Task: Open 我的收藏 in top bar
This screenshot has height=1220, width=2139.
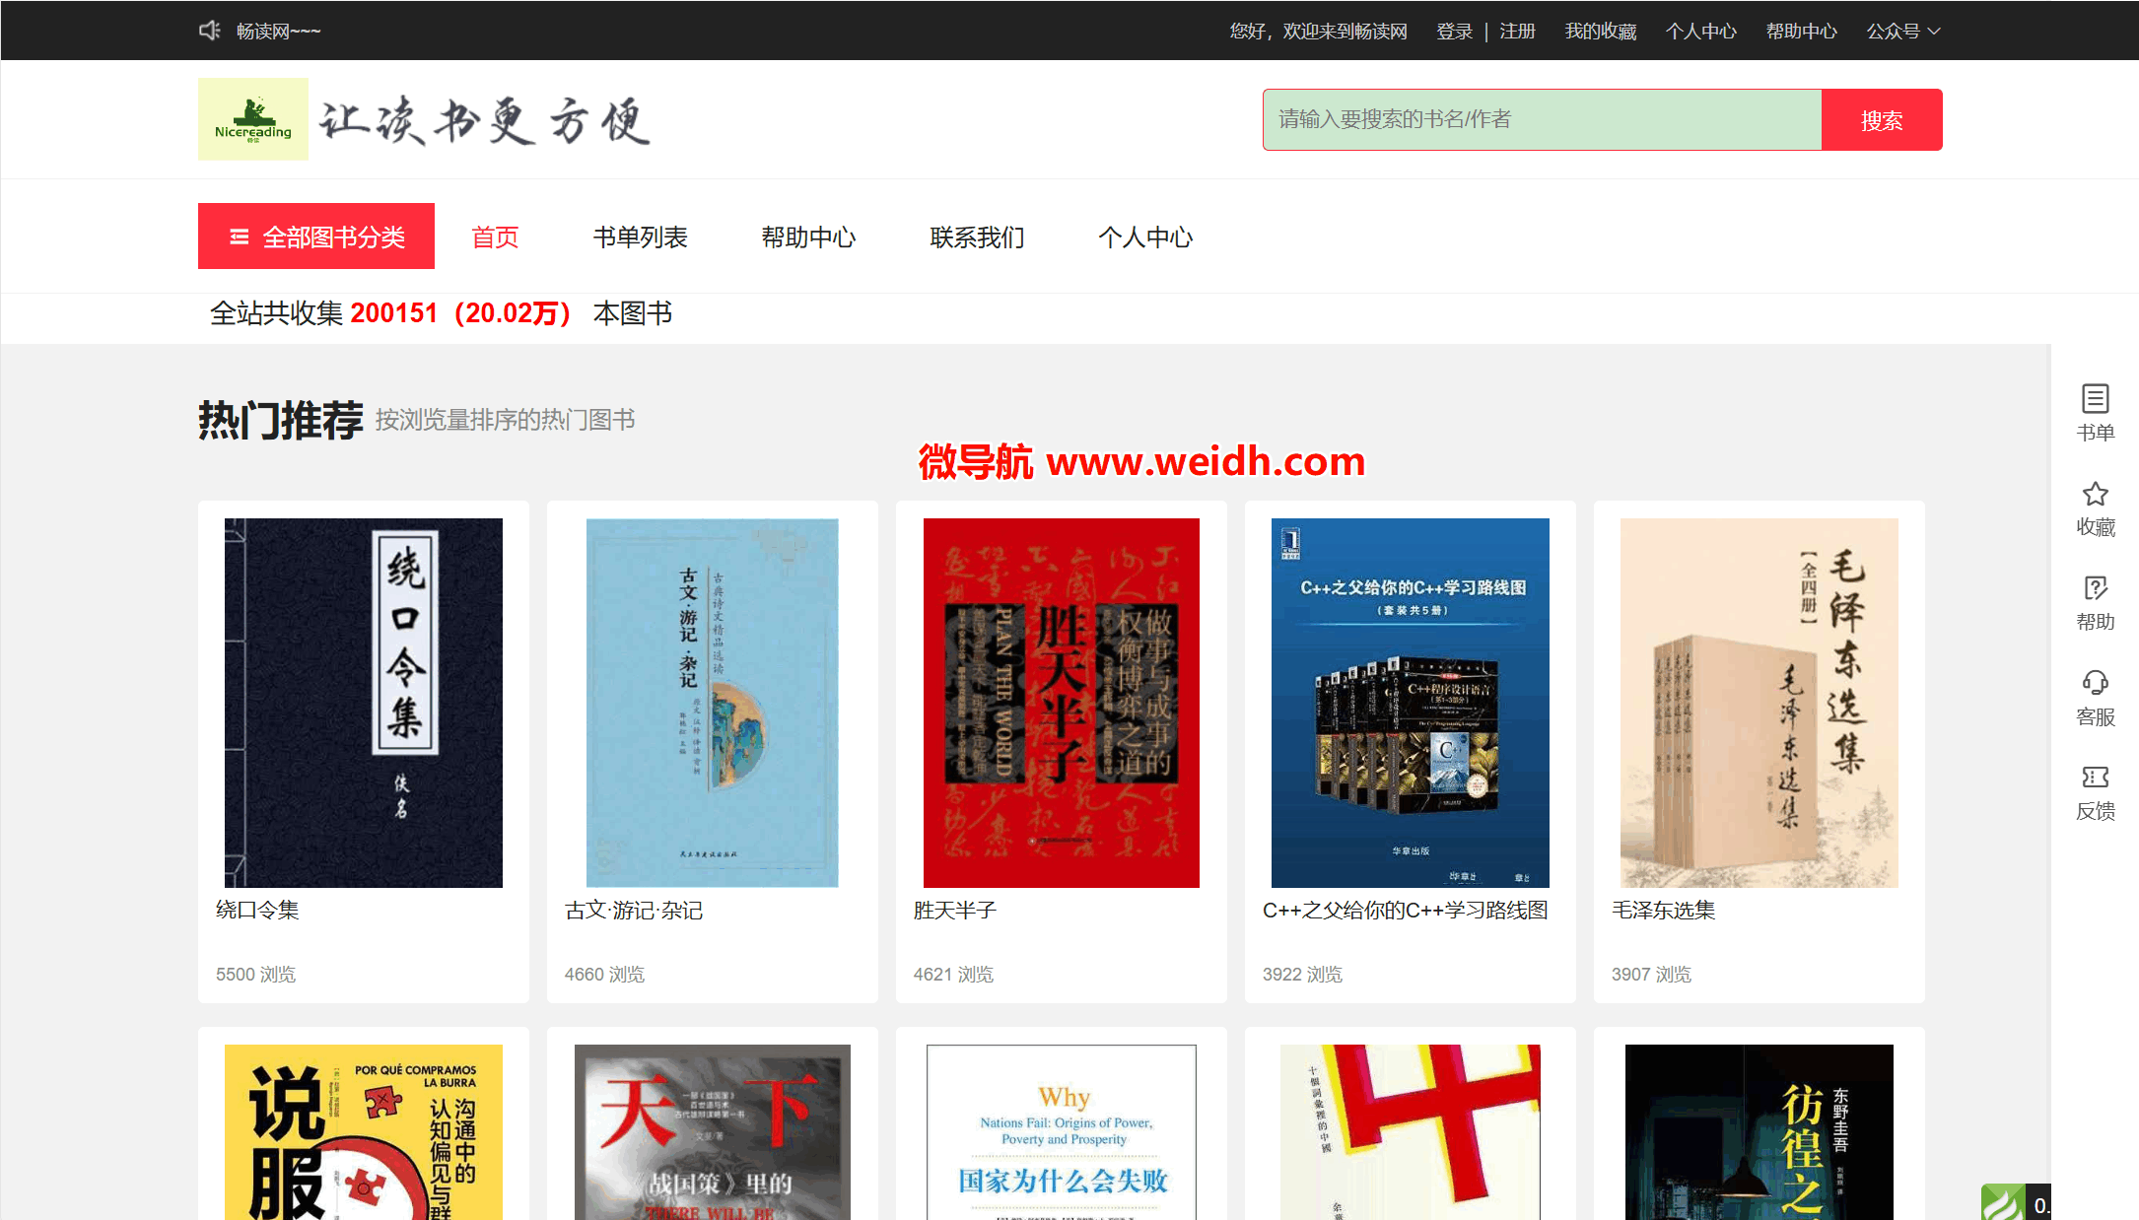Action: click(x=1600, y=32)
